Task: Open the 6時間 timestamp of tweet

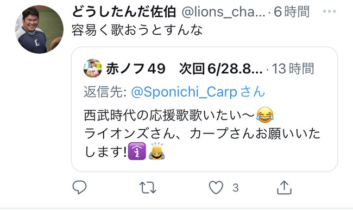Action: (x=292, y=12)
